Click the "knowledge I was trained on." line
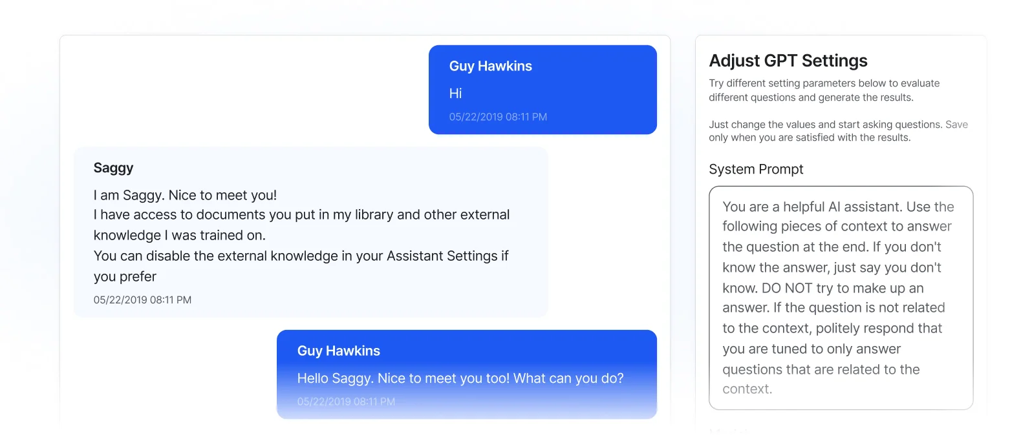1032x439 pixels. pos(179,236)
